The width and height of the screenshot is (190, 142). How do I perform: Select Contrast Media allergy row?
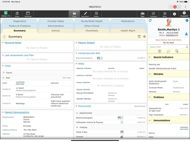click(x=168, y=88)
